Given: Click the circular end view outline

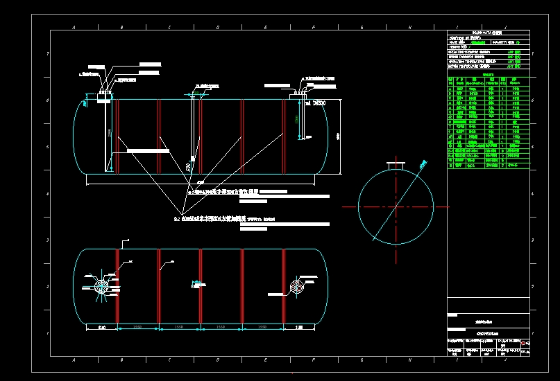Looking at the screenshot, I should pyautogui.click(x=396, y=206).
